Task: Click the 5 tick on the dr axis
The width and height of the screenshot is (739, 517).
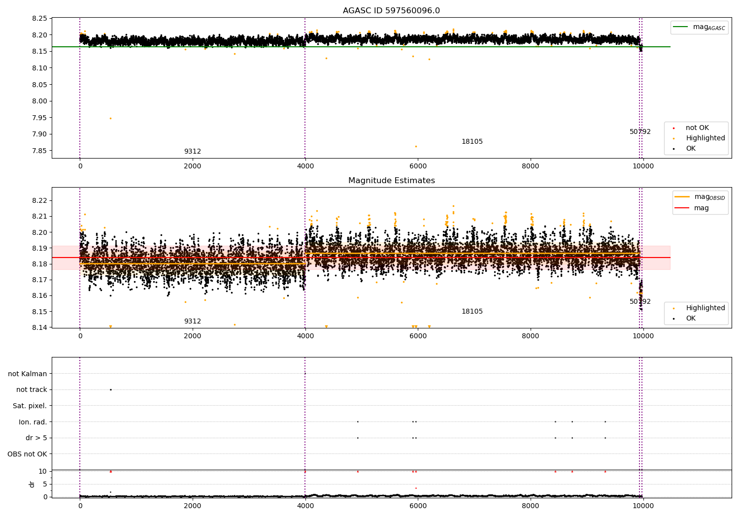Action: pos(45,484)
